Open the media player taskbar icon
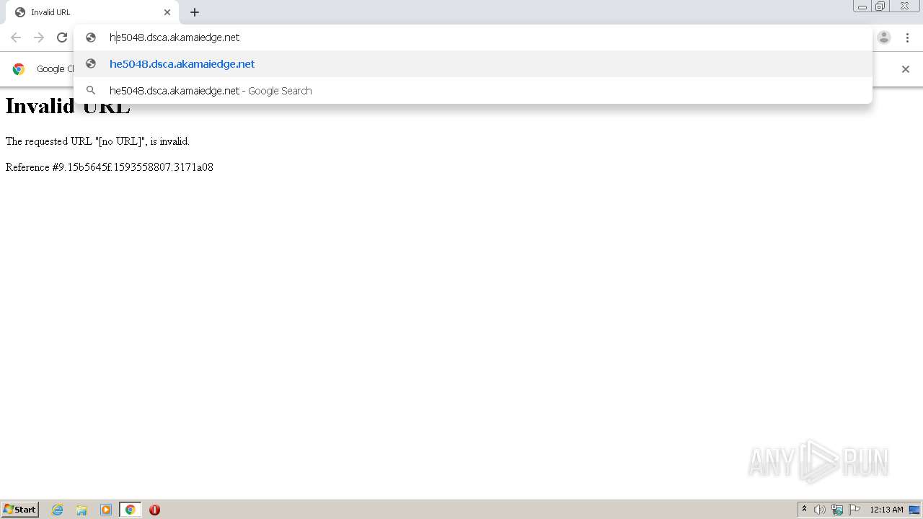Screen dimensions: 923x519 pyautogui.click(x=106, y=510)
